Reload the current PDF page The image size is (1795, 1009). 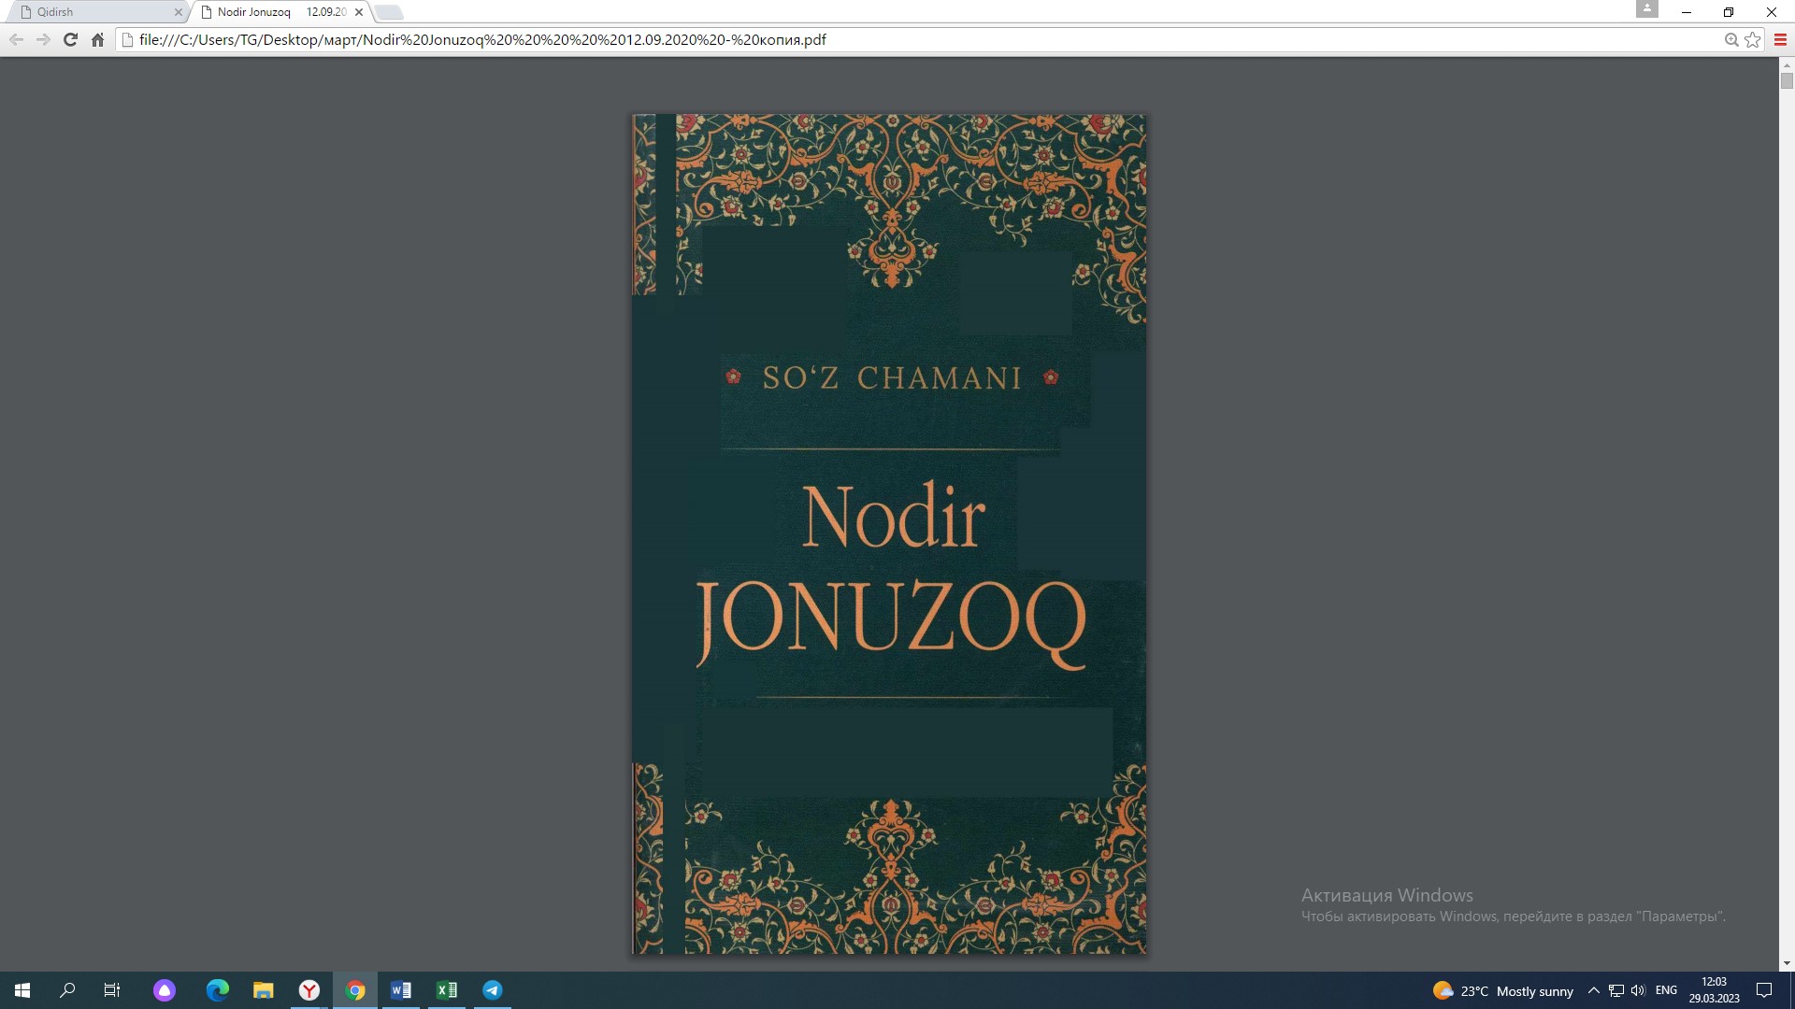pyautogui.click(x=70, y=39)
